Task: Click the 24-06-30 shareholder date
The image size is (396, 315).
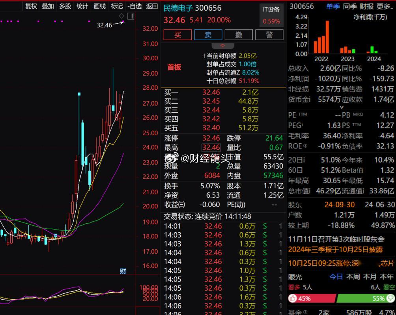Action: (x=380, y=204)
